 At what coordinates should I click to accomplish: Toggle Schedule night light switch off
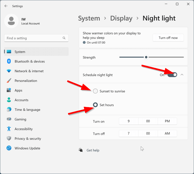coord(172,75)
